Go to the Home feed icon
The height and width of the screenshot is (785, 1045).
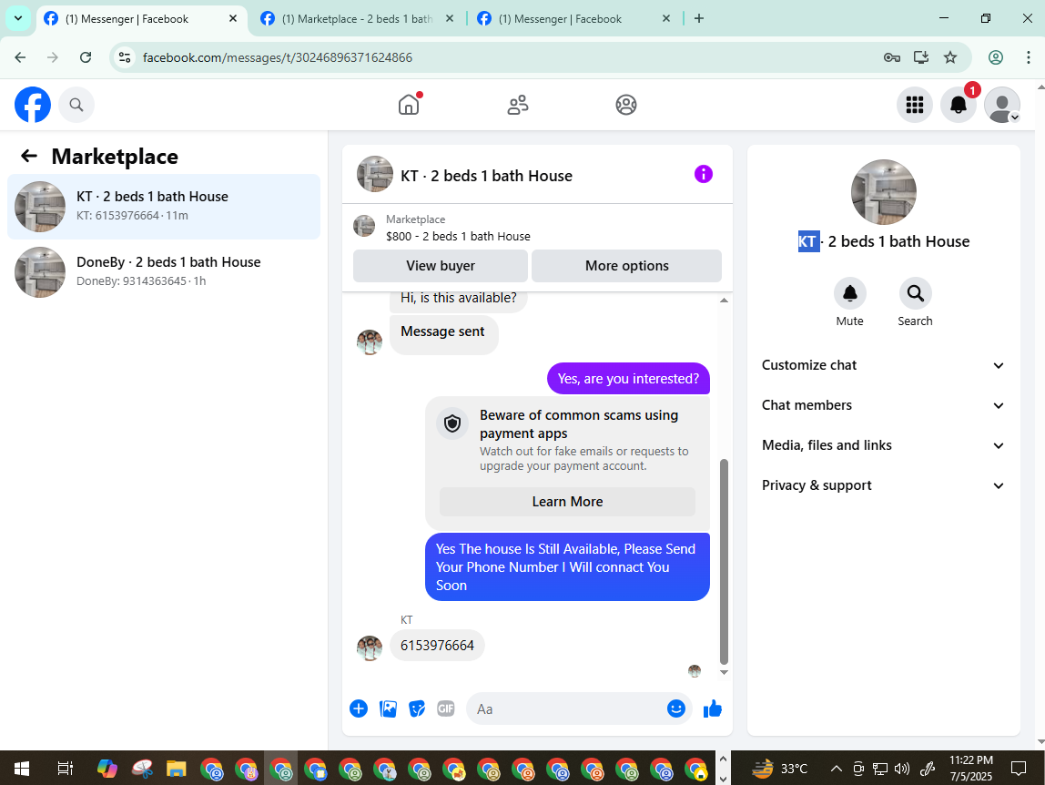[x=410, y=105]
